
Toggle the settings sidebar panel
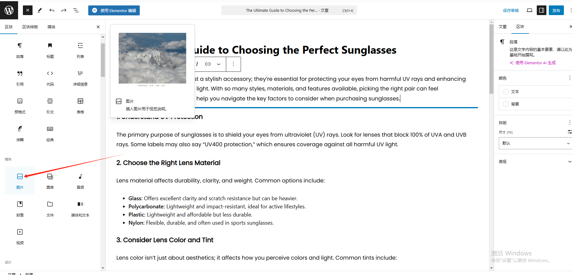pyautogui.click(x=541, y=11)
